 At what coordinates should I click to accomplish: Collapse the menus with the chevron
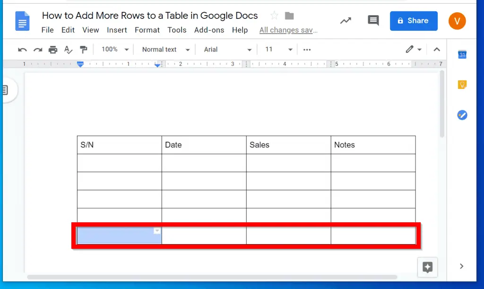tap(437, 49)
